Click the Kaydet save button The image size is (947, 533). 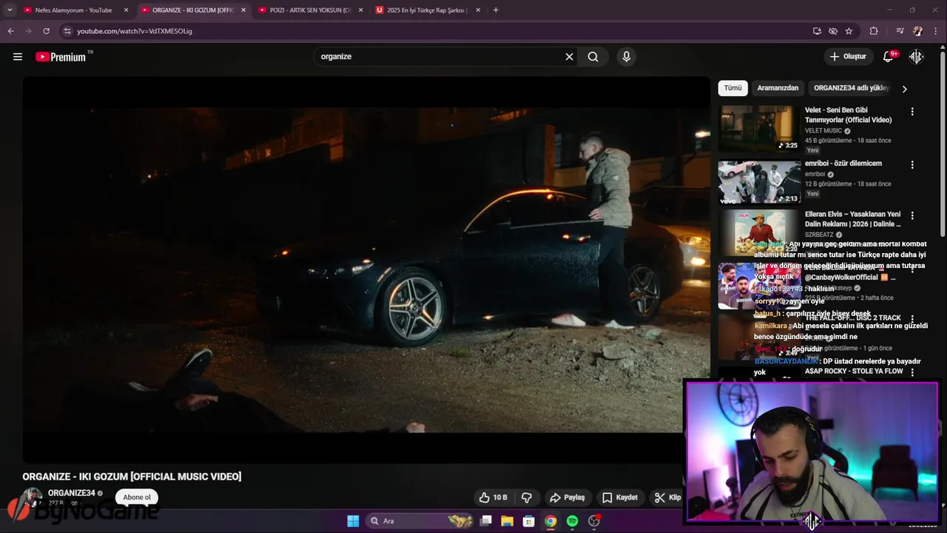click(x=619, y=497)
